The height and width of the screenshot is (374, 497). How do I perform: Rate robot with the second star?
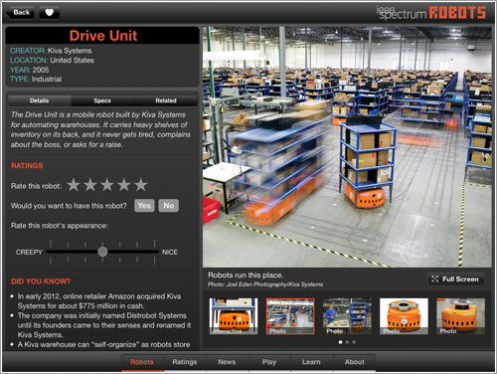coord(90,185)
